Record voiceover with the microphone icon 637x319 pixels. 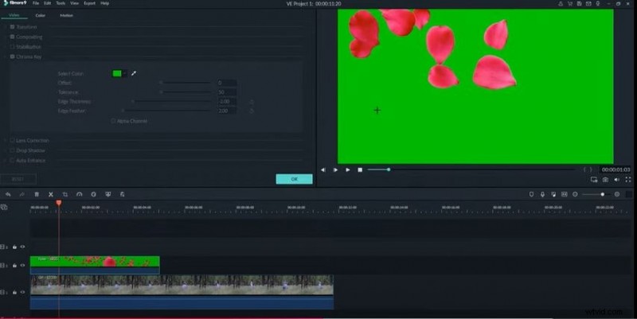pos(542,194)
